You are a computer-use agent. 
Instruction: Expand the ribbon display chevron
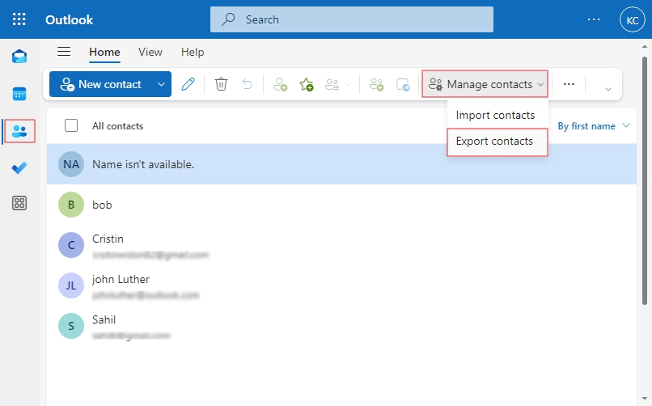608,89
